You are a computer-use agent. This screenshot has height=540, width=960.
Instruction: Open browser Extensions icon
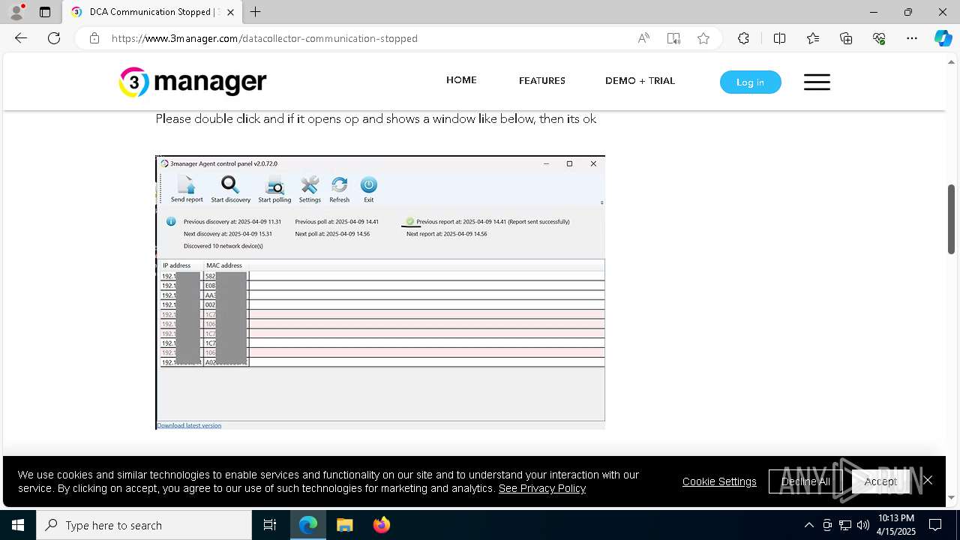743,38
